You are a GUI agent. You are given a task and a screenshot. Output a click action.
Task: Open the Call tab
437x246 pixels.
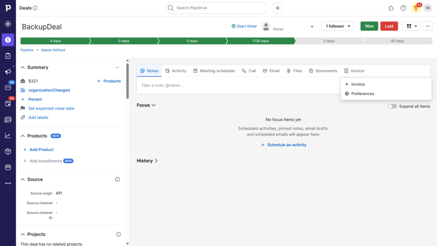point(249,71)
